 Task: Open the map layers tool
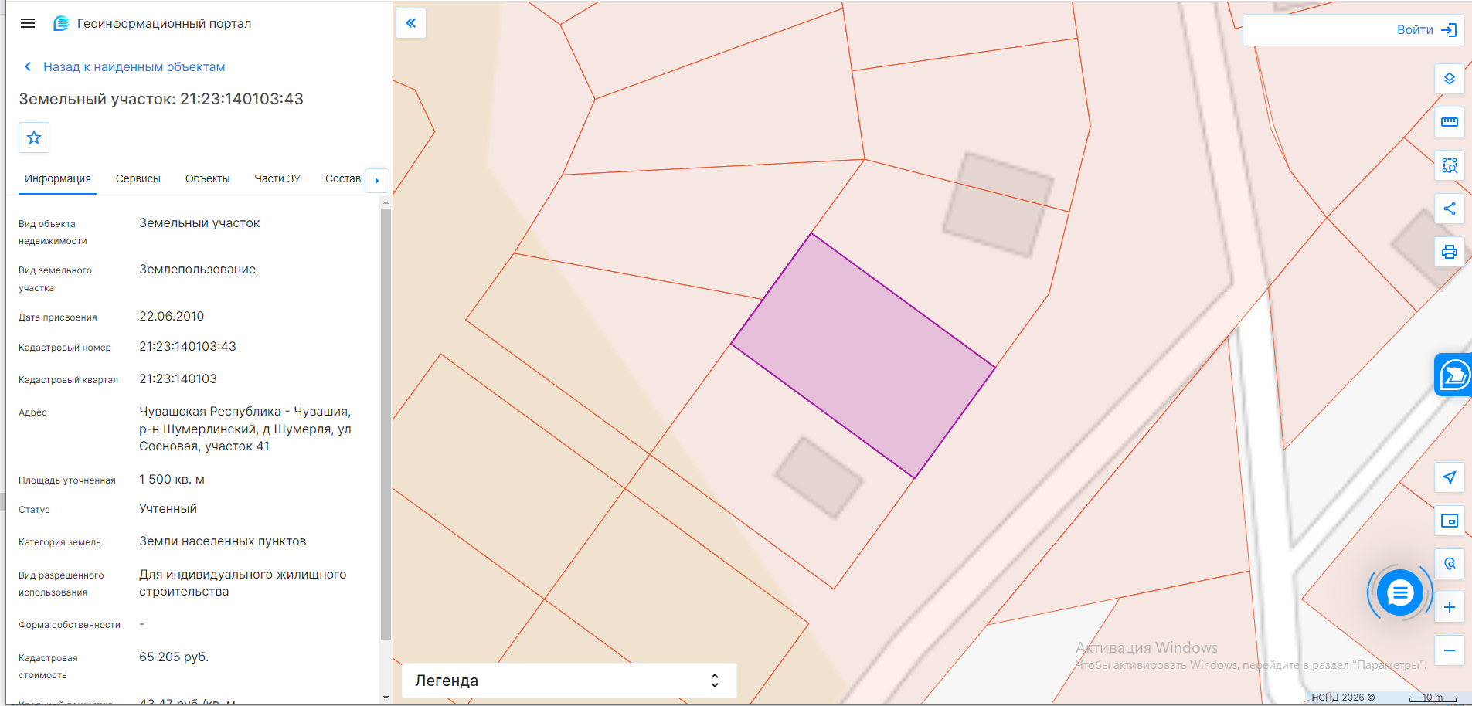coord(1450,79)
